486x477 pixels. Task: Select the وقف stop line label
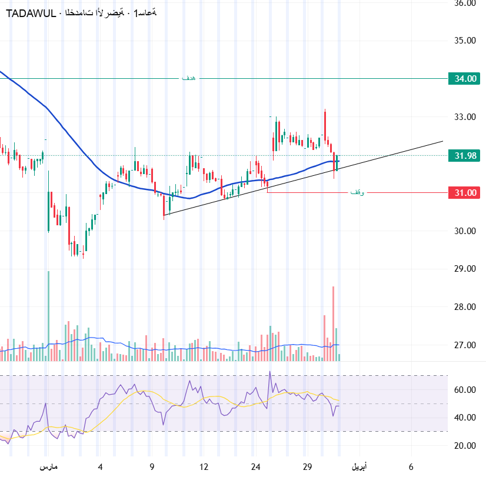pos(357,193)
